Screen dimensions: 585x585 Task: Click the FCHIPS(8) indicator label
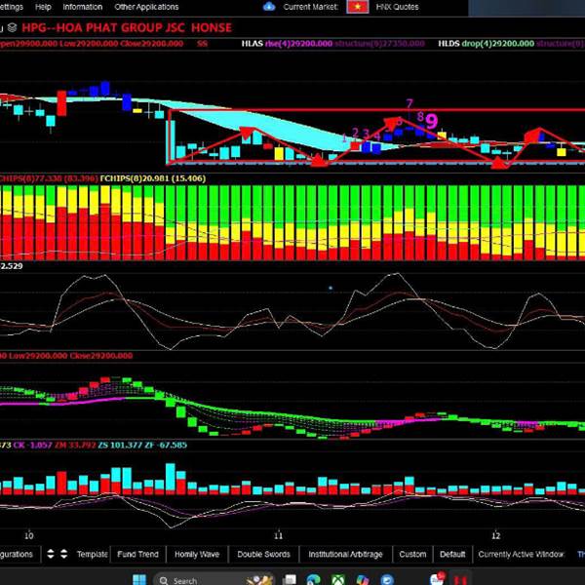tap(153, 178)
